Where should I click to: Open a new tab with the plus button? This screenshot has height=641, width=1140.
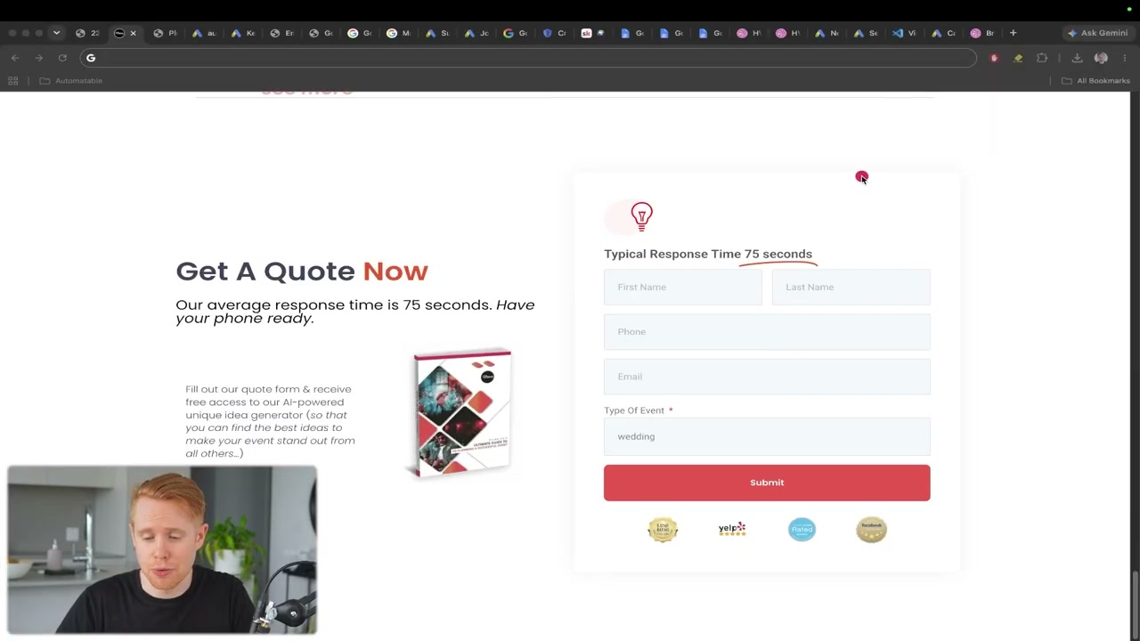tap(1013, 33)
